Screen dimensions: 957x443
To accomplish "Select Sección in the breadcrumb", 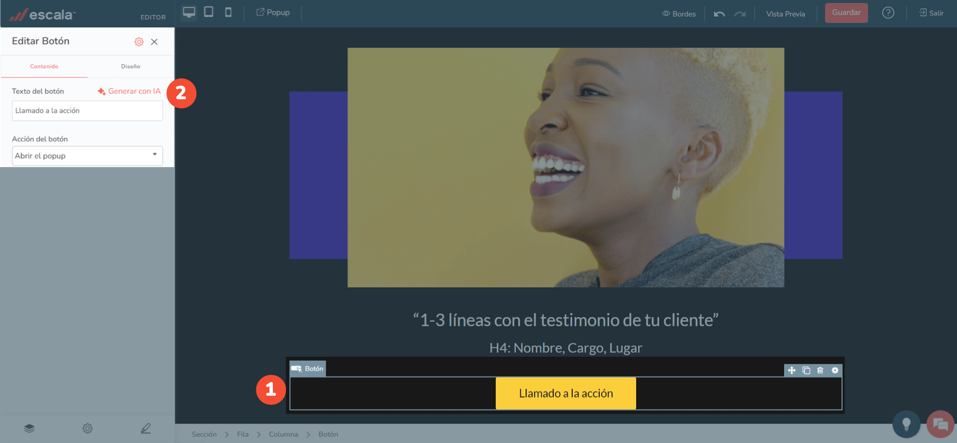I will click(x=204, y=434).
